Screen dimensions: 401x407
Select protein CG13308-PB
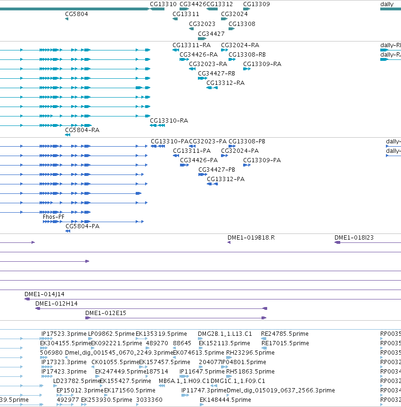click(246, 141)
